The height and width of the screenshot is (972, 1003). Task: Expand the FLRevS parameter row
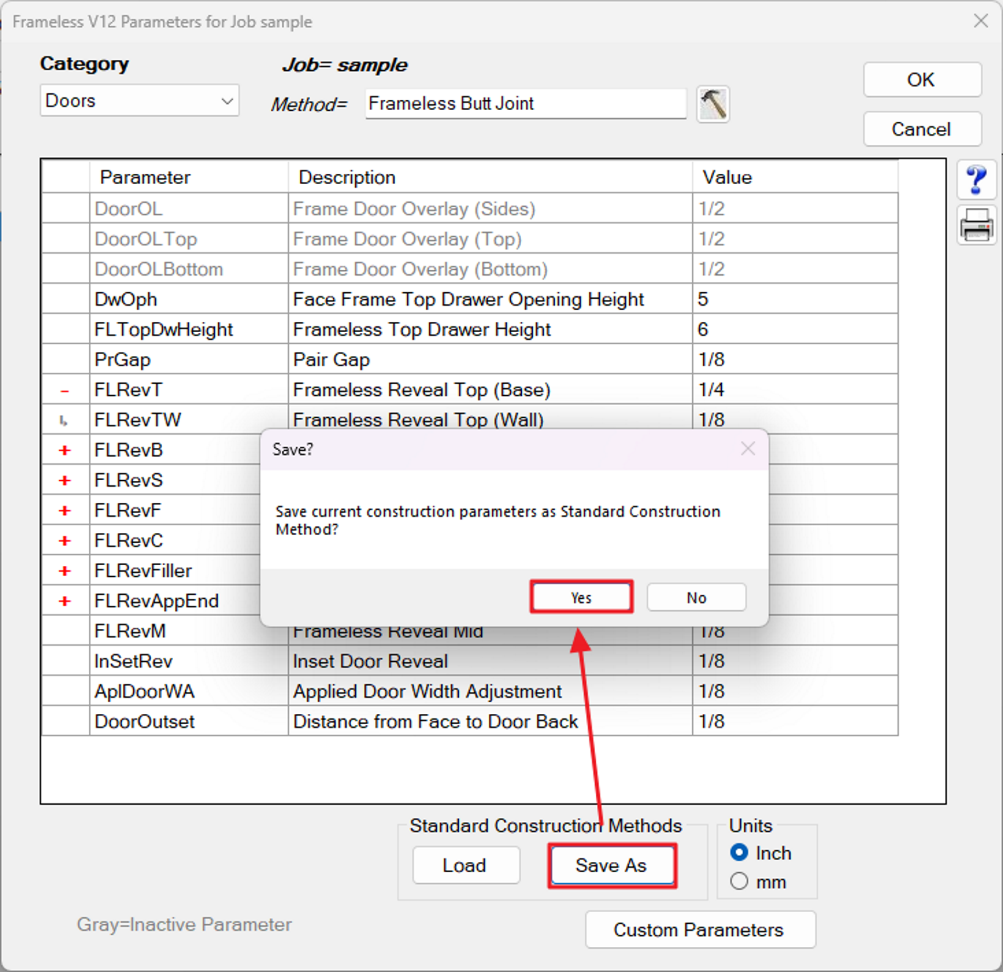pyautogui.click(x=65, y=480)
